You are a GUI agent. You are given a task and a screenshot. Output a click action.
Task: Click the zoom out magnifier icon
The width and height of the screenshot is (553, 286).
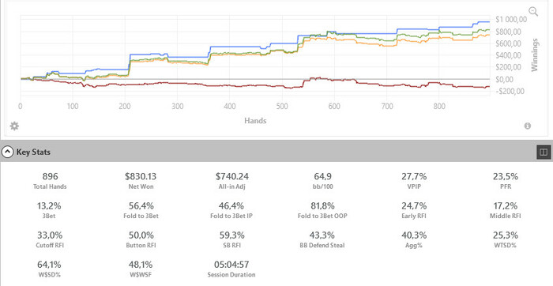point(534,12)
